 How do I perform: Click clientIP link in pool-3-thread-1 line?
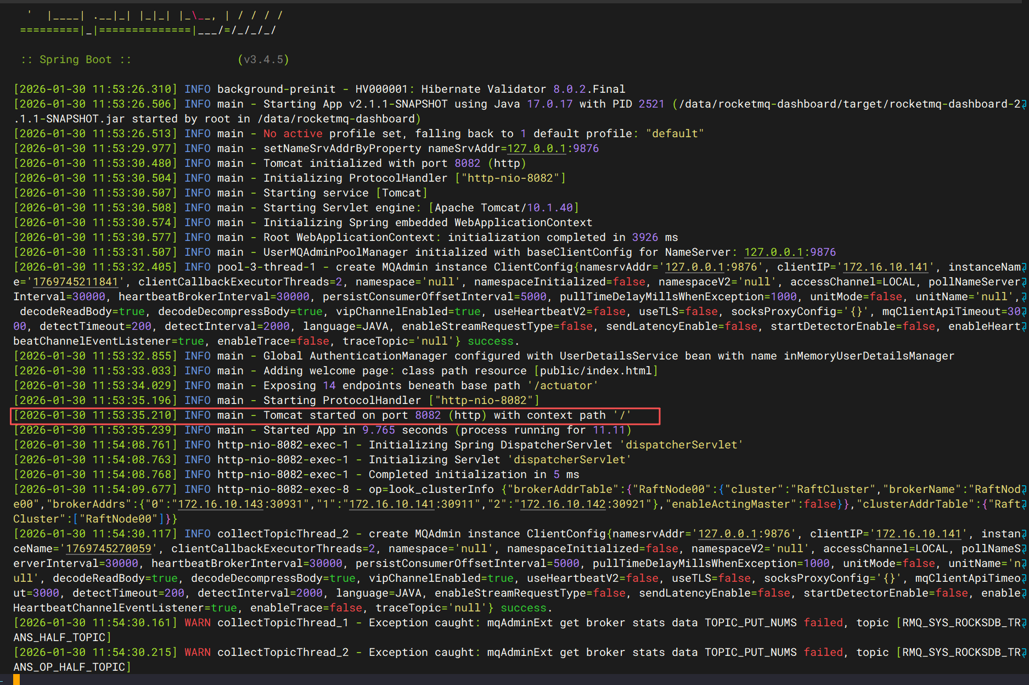pyautogui.click(x=885, y=267)
